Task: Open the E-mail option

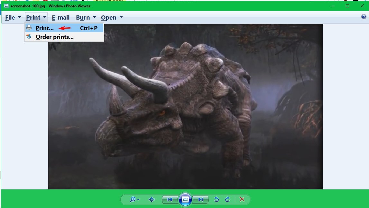Action: click(x=60, y=18)
